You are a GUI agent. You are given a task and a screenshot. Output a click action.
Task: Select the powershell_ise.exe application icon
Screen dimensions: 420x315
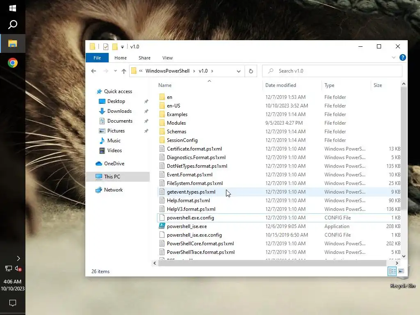pyautogui.click(x=162, y=226)
